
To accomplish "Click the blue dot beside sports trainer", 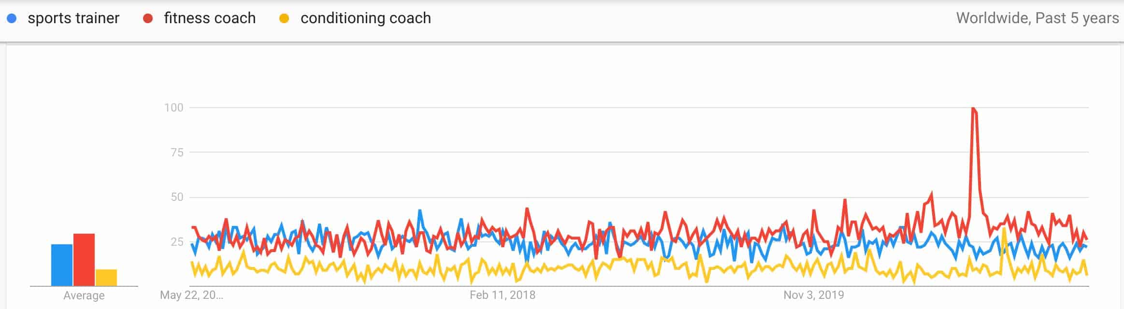I will point(12,18).
